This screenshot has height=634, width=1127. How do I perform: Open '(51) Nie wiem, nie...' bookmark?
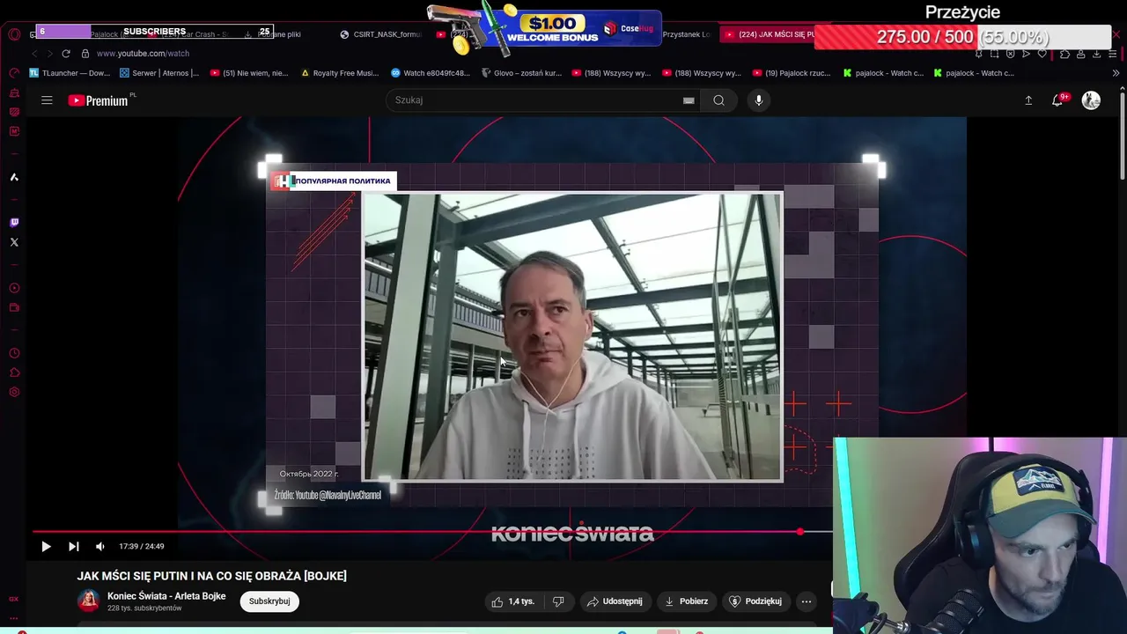coord(250,73)
